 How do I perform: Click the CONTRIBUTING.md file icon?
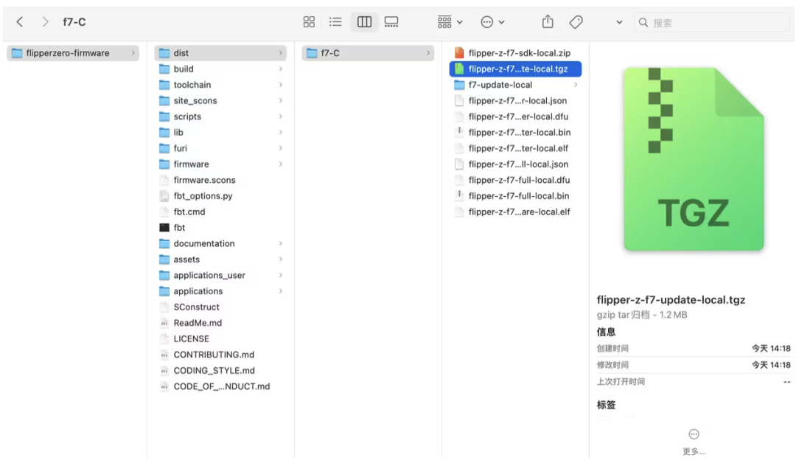click(x=164, y=355)
